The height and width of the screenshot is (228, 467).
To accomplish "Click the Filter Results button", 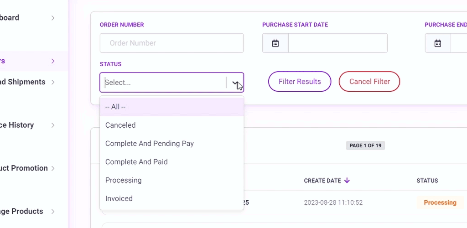I will (300, 82).
